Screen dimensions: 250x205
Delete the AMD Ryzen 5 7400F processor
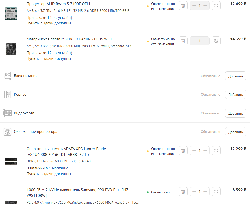(x=183, y=6)
